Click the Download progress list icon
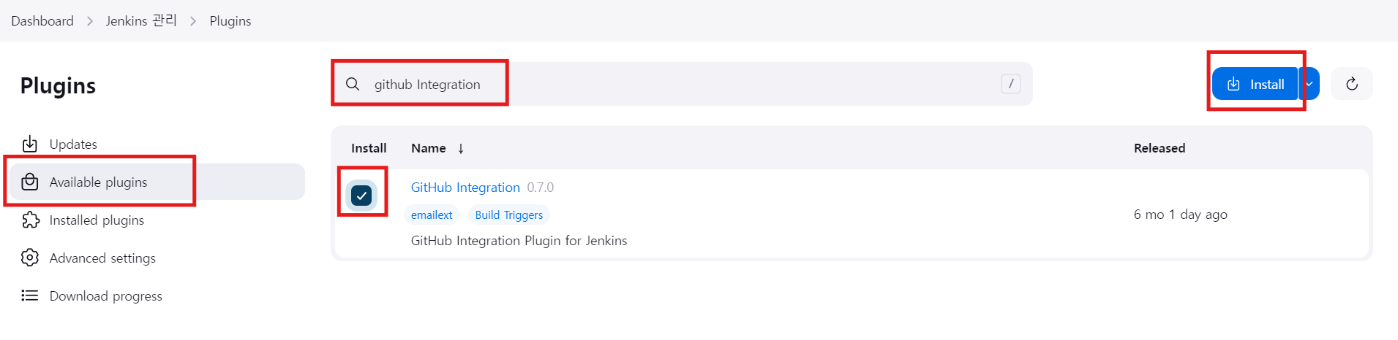1398x340 pixels. coord(29,295)
